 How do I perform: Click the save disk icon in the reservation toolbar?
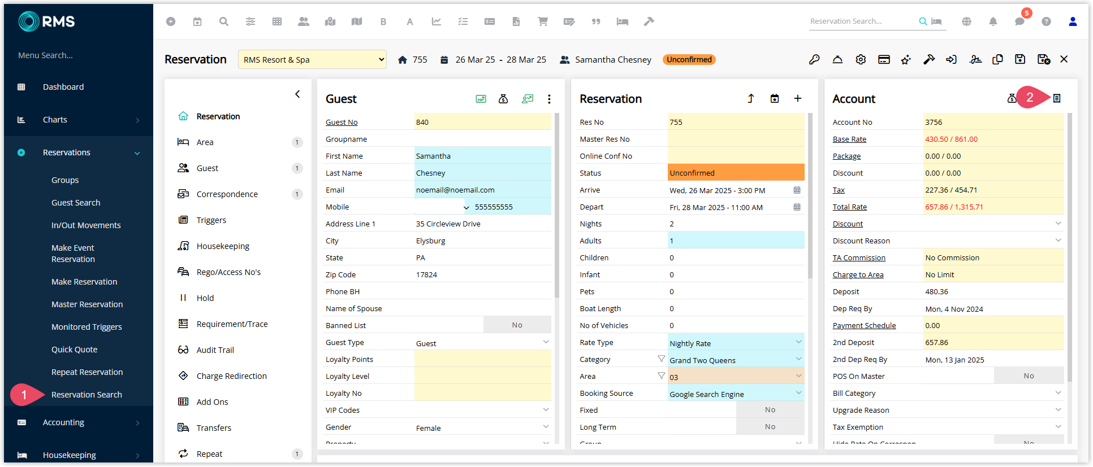(1020, 59)
